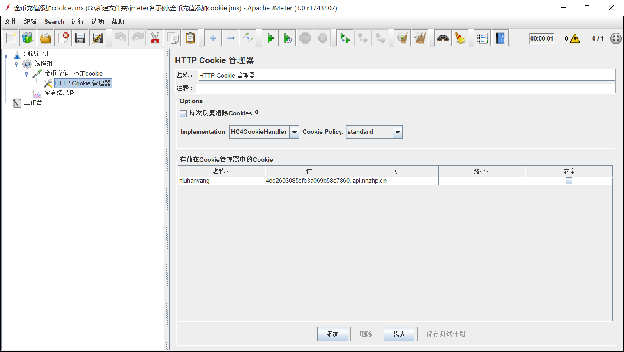Click the api.nnzhp.cn domain cell
624x352 pixels.
point(395,181)
